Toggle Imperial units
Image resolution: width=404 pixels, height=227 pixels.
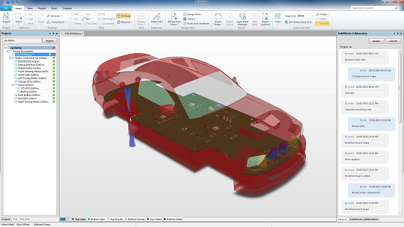[322, 24]
